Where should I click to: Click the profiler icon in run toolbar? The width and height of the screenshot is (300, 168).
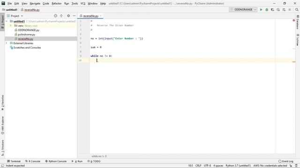tap(278, 9)
